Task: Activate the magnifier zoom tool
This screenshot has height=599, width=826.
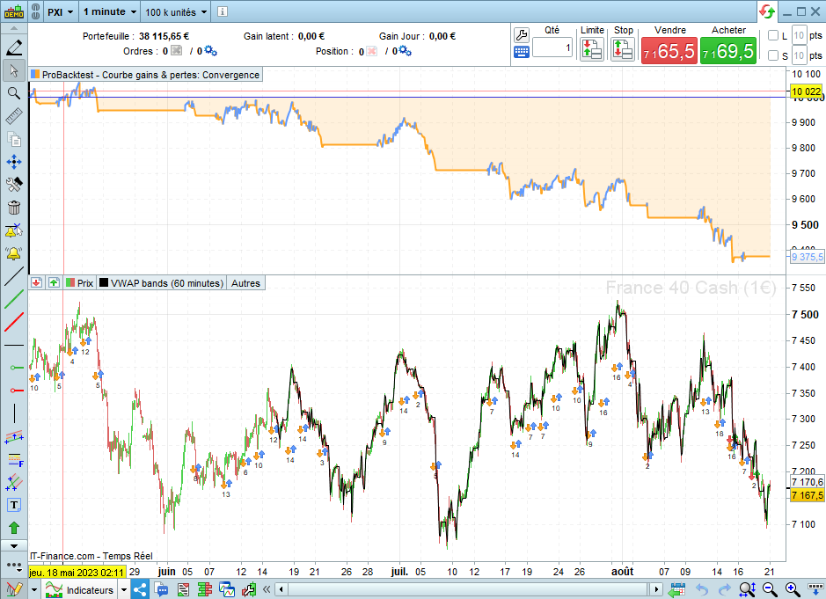Action: click(14, 93)
